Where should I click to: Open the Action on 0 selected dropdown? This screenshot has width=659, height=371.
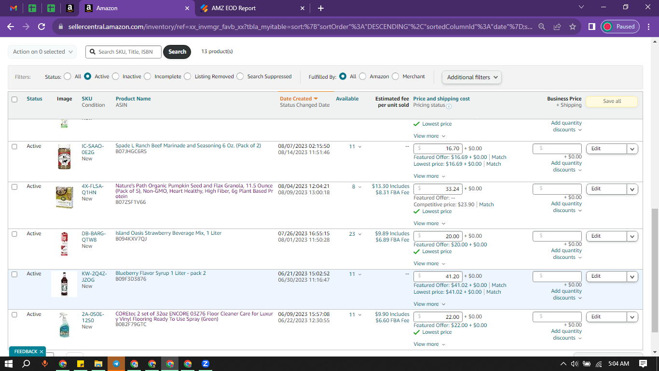(x=42, y=52)
